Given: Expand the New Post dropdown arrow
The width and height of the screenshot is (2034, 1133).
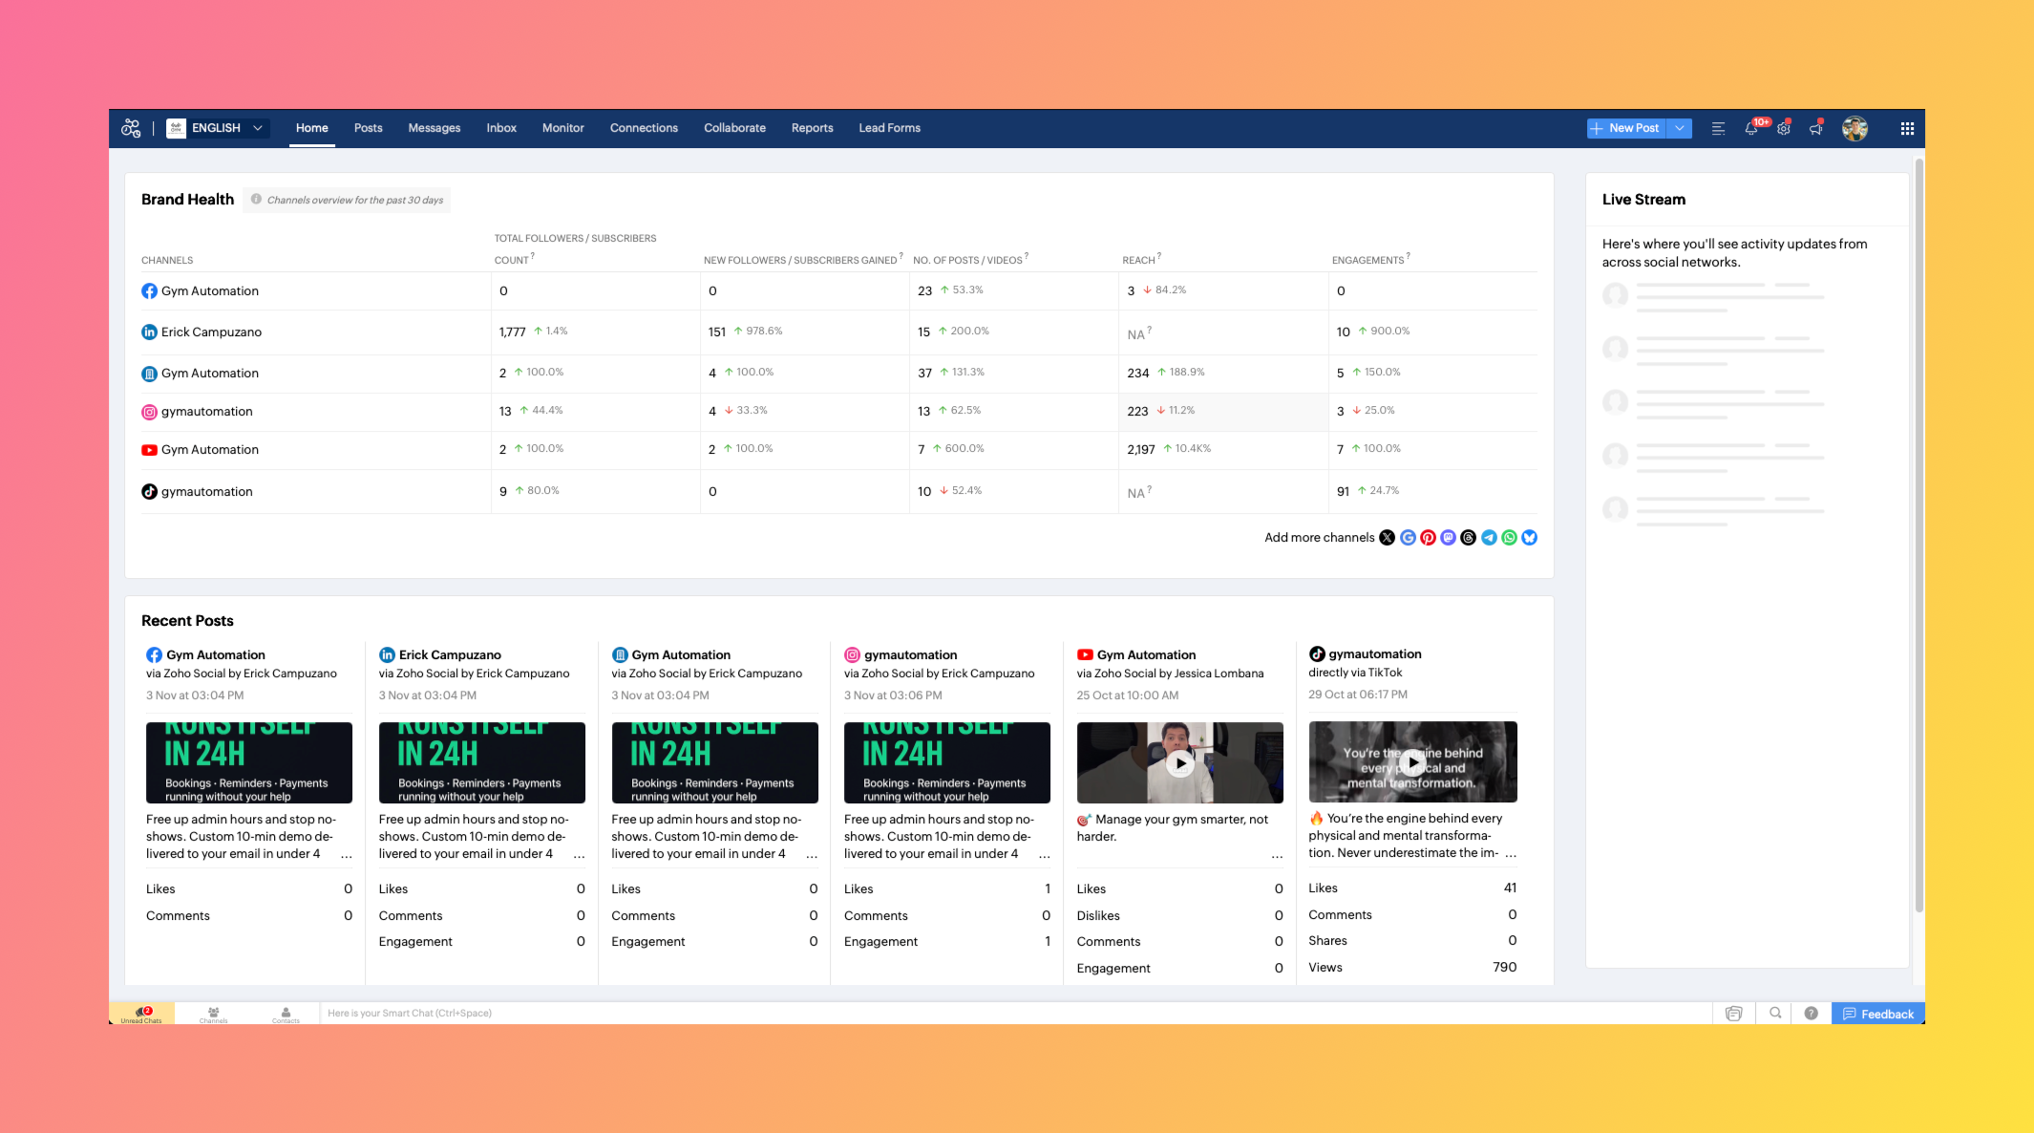Looking at the screenshot, I should click(1680, 128).
